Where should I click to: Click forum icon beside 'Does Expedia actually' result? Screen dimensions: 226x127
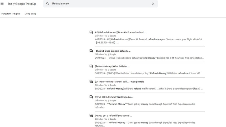91,51
